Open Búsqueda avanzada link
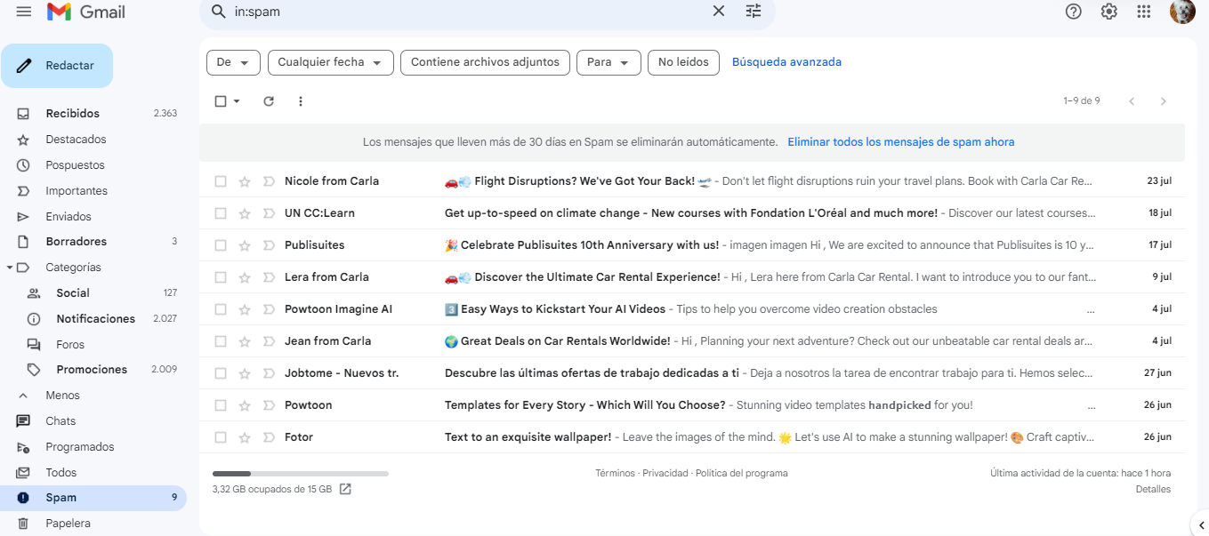The height and width of the screenshot is (536, 1209). (x=786, y=62)
